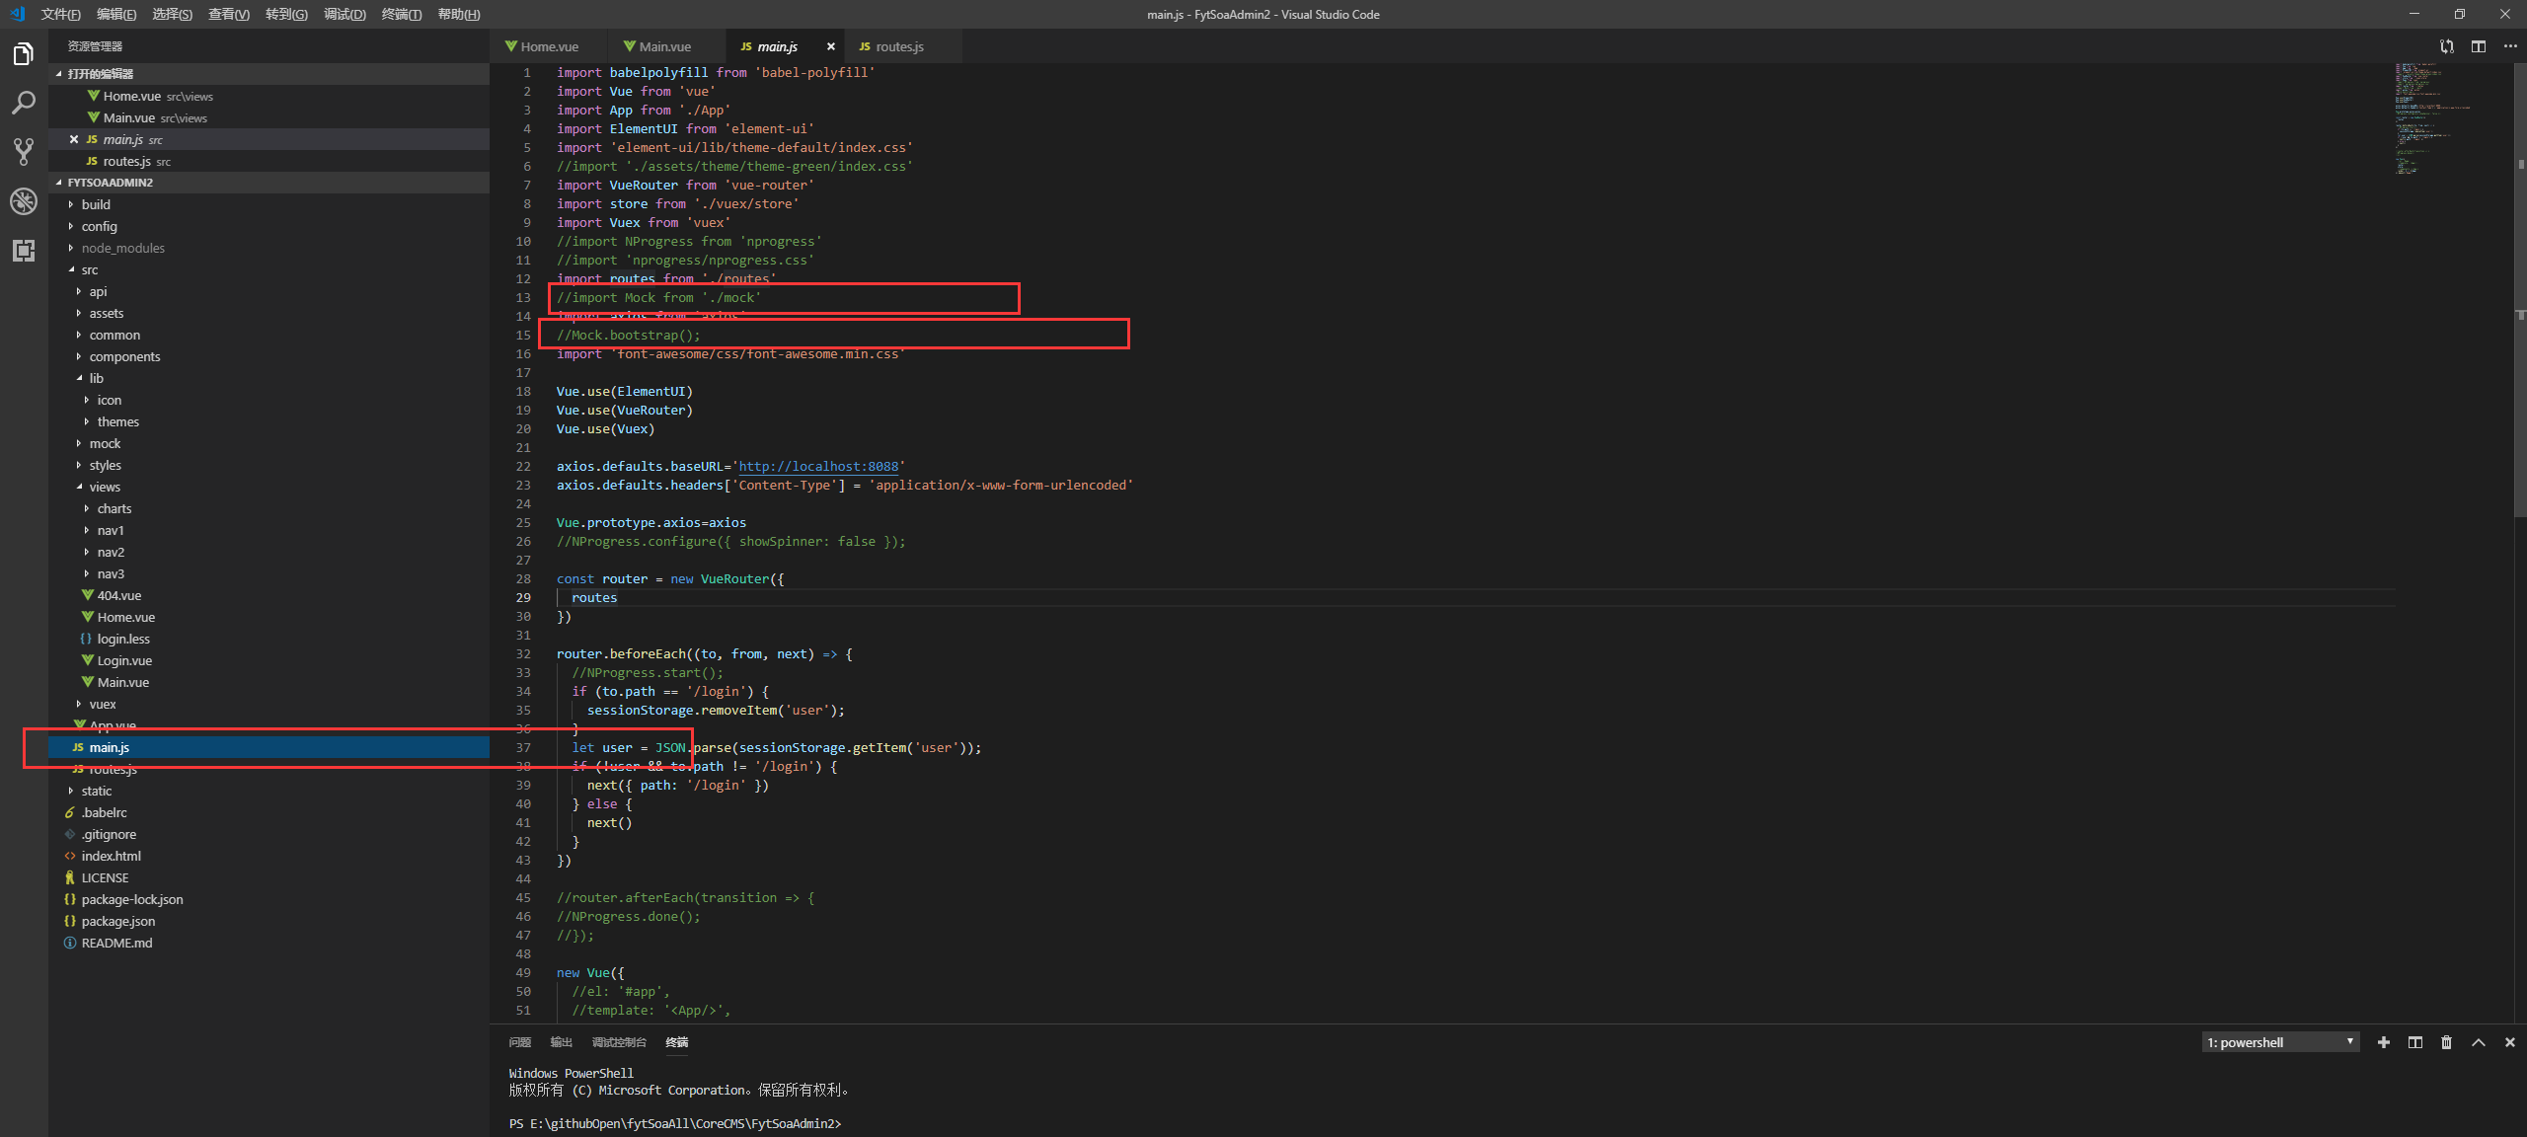
Task: Switch to the routes.js editor tab
Action: pyautogui.click(x=898, y=46)
